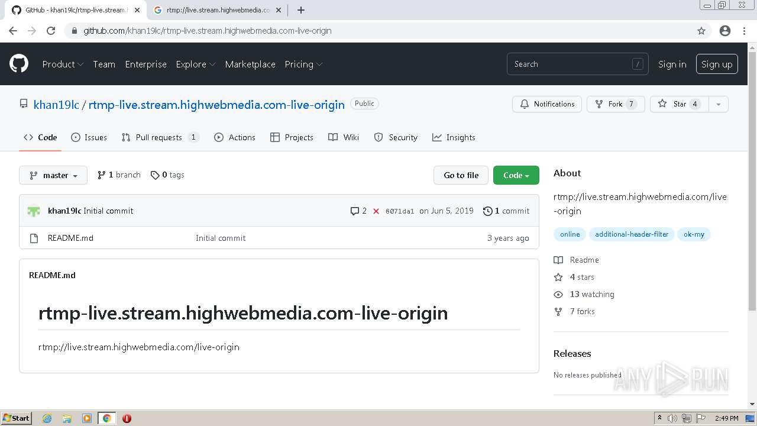Click the Notifications button

[x=547, y=104]
